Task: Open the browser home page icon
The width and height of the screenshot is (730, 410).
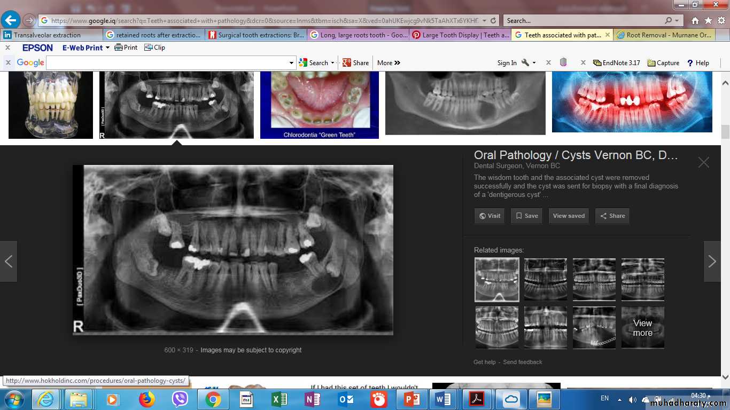Action: [x=695, y=21]
